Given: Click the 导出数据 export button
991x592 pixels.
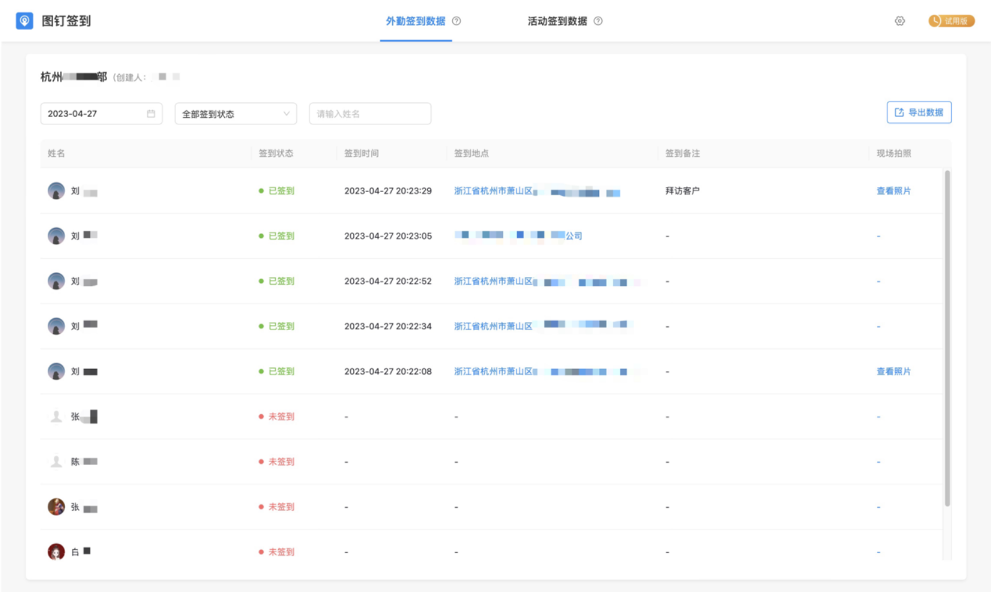Looking at the screenshot, I should point(919,113).
